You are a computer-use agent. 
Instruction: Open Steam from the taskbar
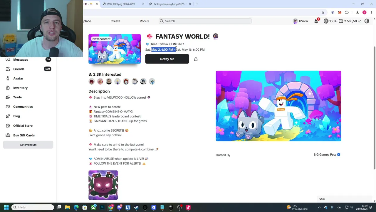point(136,207)
